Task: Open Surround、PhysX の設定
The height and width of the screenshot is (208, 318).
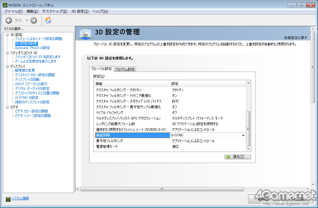Action: click(33, 48)
